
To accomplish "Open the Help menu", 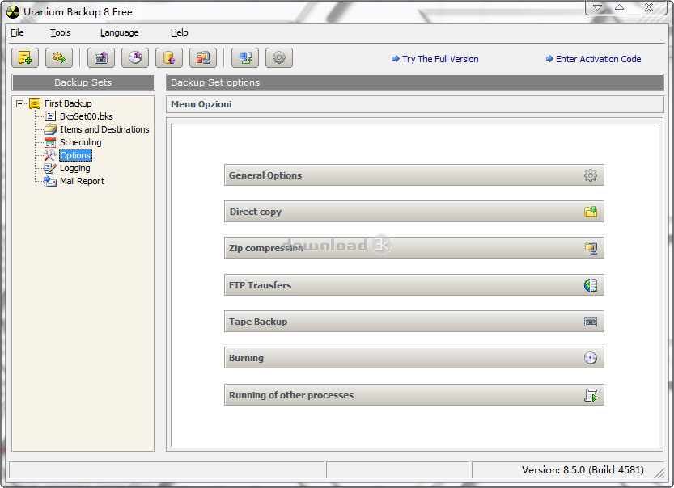I will point(180,32).
